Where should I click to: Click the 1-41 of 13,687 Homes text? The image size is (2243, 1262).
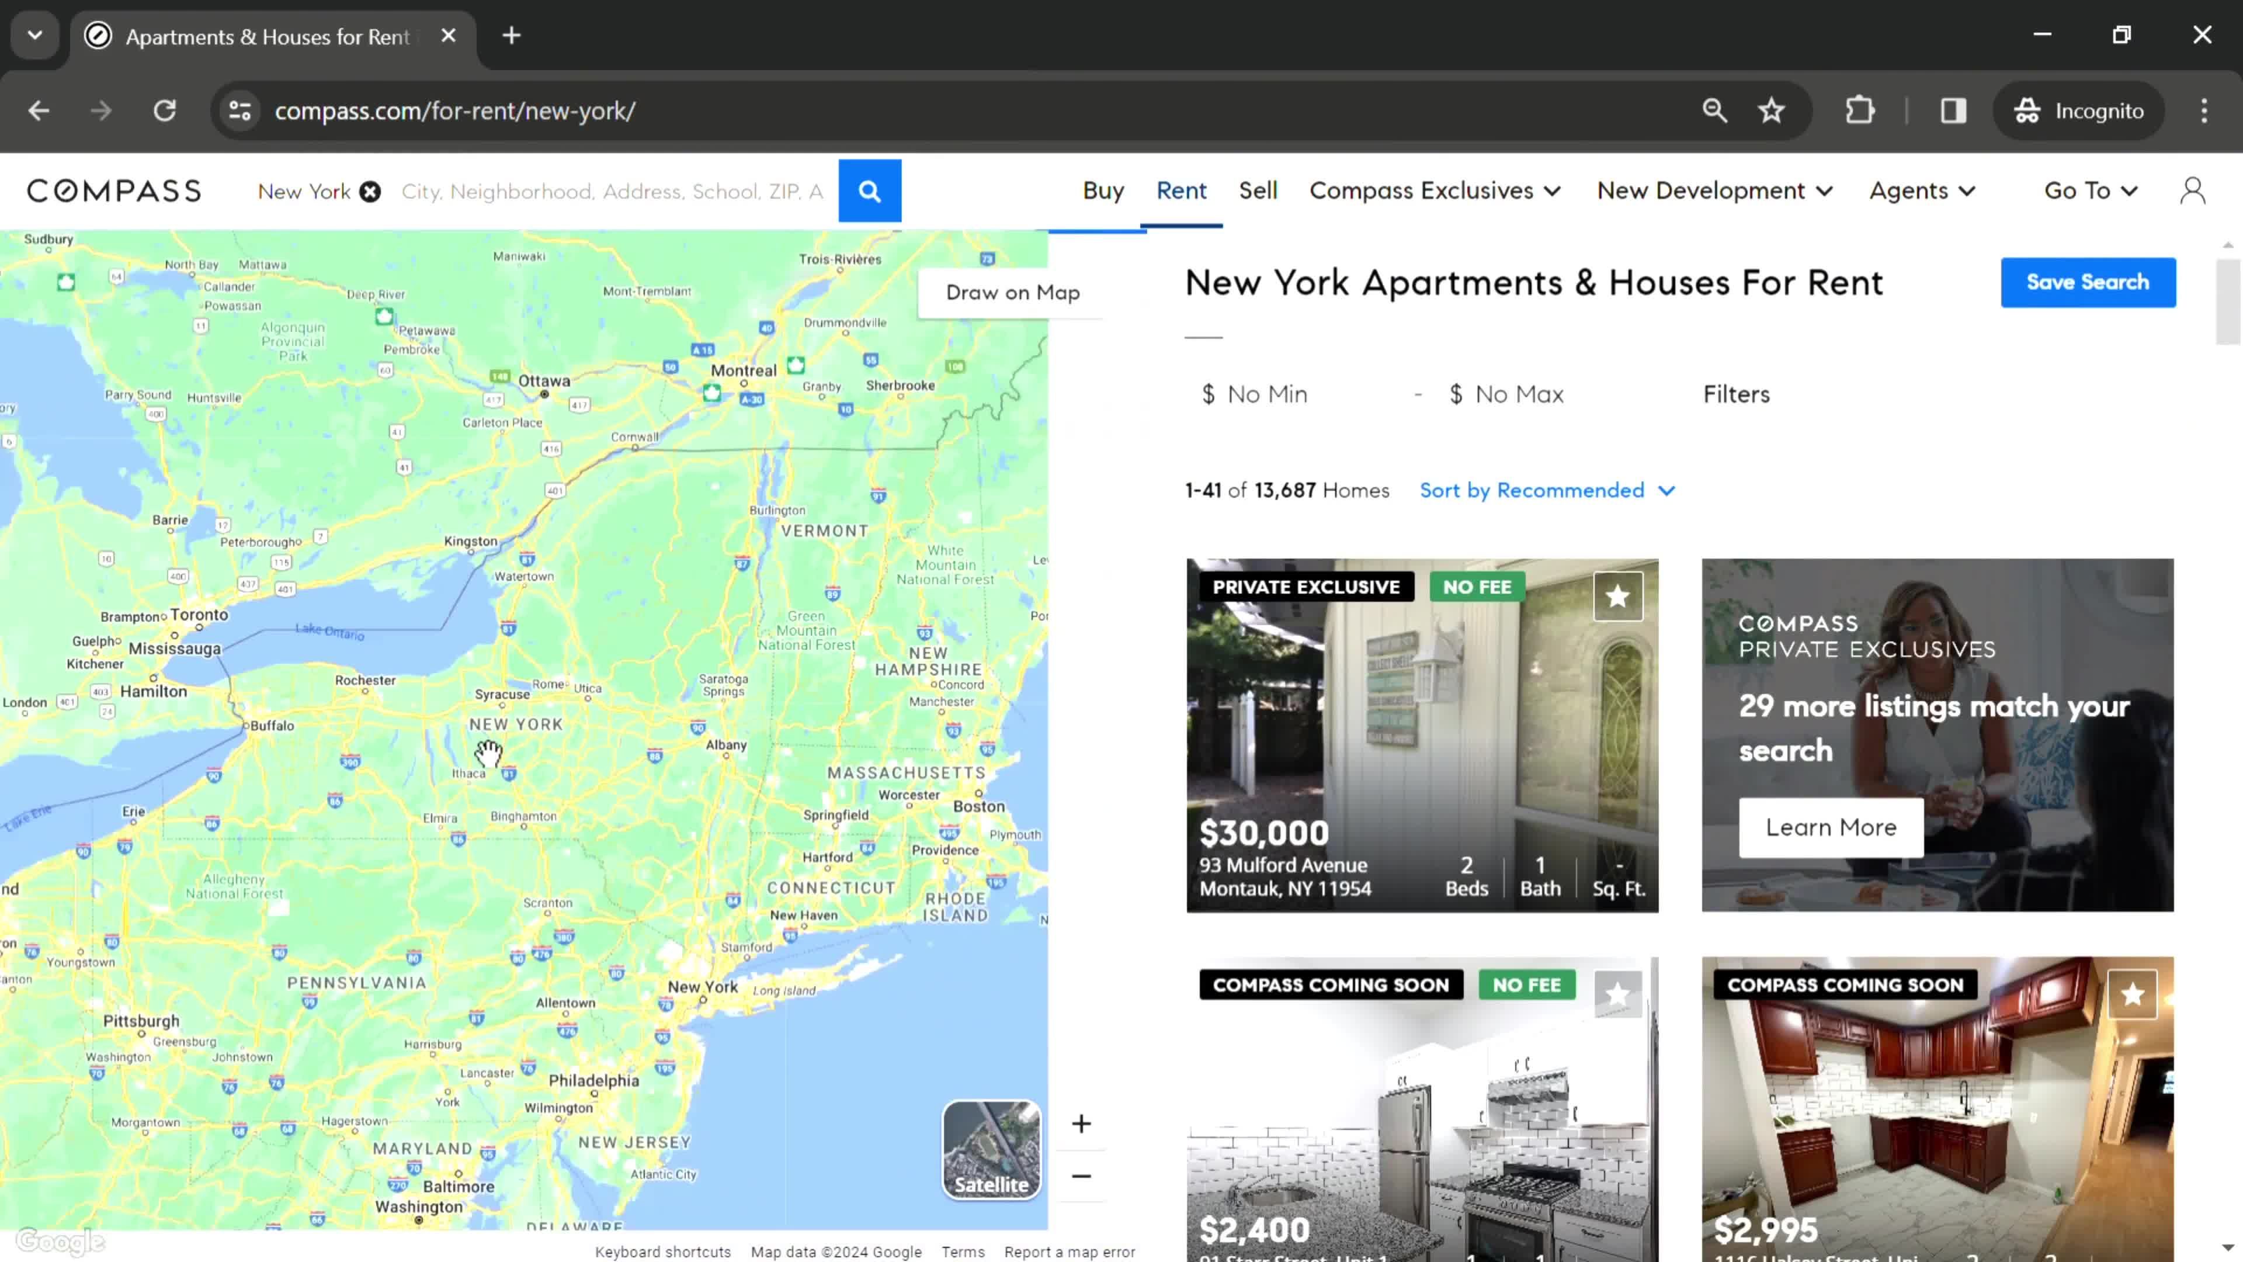click(x=1287, y=490)
